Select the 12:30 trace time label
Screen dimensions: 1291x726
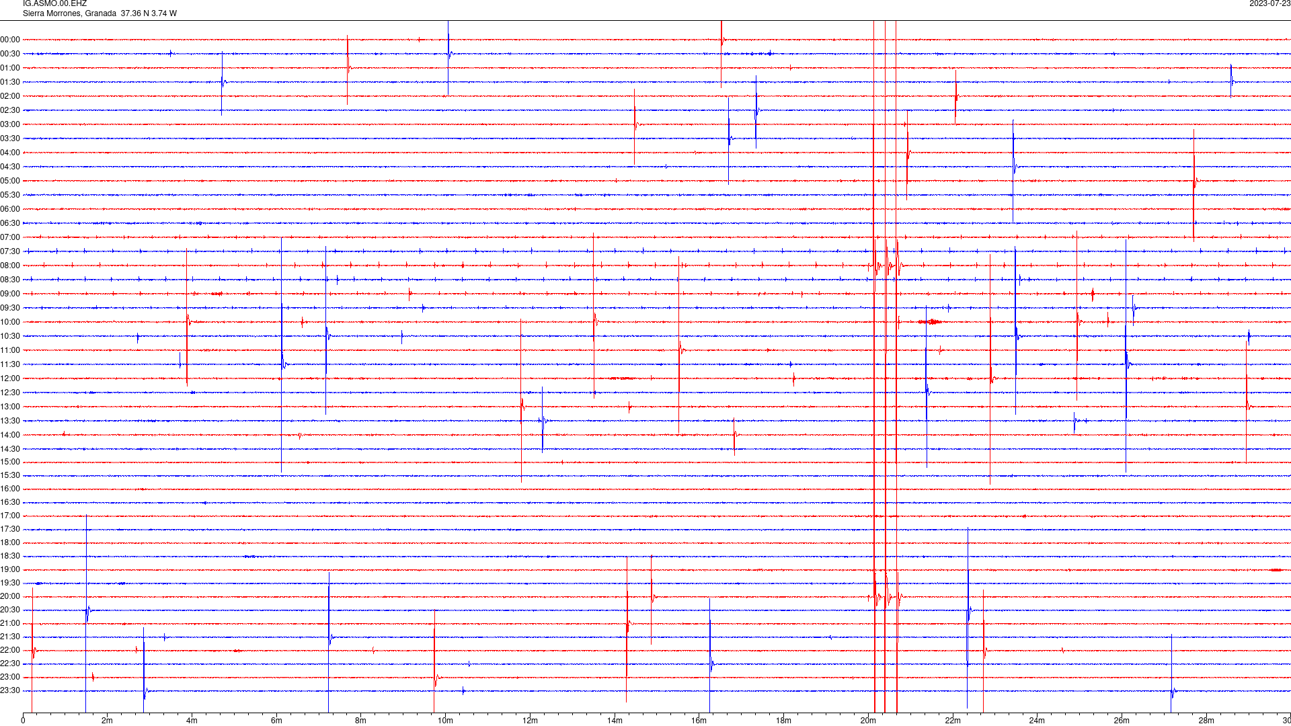(10, 393)
